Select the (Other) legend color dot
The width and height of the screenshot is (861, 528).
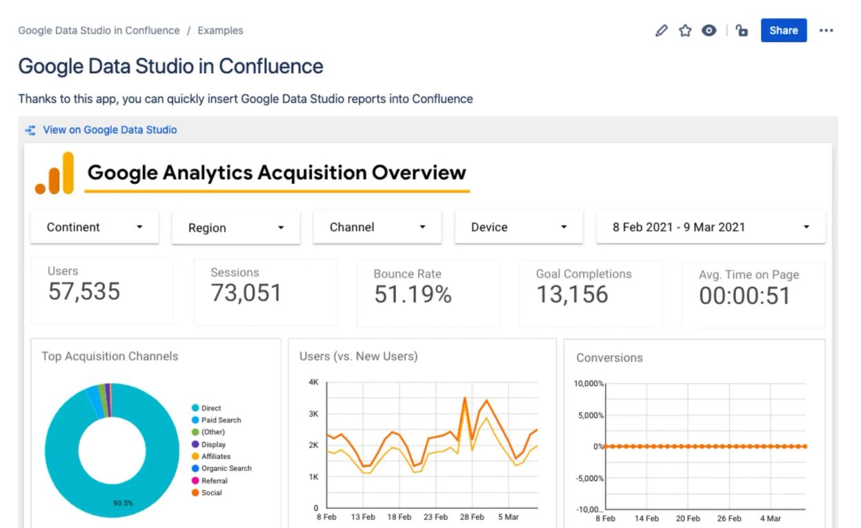tap(195, 432)
